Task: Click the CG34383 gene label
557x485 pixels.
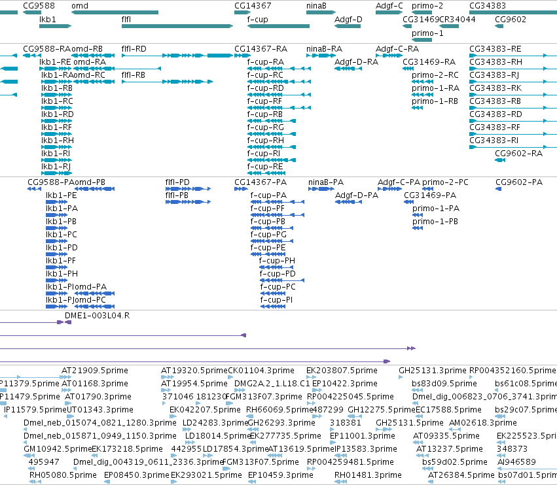Action: click(x=488, y=6)
